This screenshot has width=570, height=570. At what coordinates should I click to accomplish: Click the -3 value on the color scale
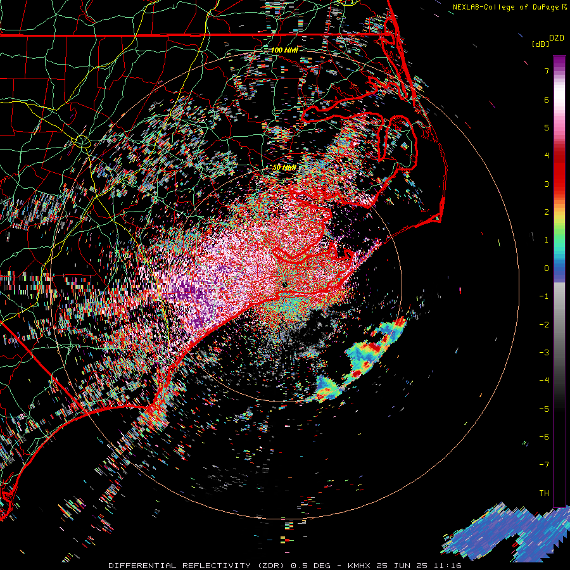pos(544,352)
